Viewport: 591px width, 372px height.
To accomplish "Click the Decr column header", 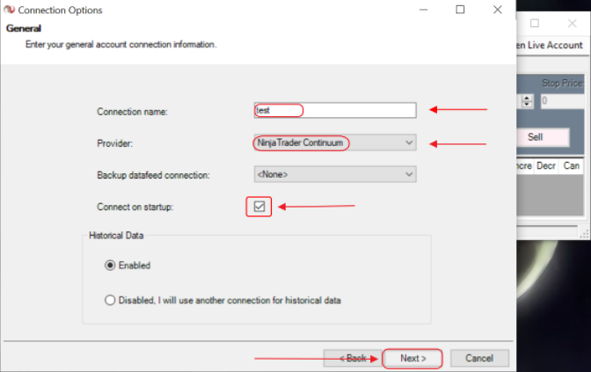I will point(545,165).
